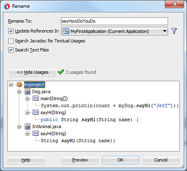Viewport: 187px width, 171px height.
Task: Select the System.out.println usage line
Action: coord(110,105)
